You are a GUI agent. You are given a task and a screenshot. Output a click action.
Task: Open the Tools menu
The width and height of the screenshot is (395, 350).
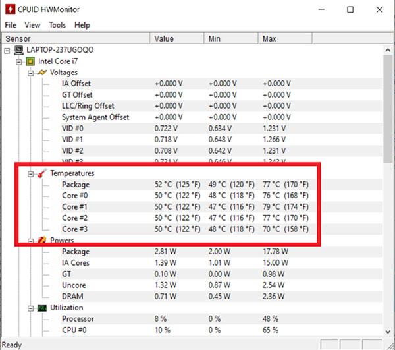(x=57, y=25)
